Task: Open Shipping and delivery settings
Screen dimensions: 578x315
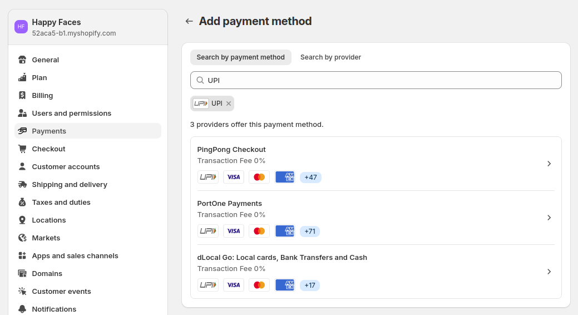Action: tap(88, 184)
